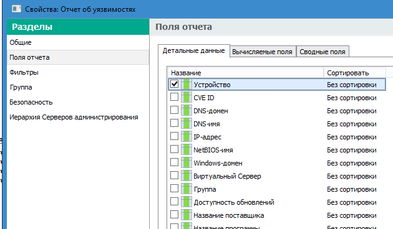Click the field icon next to NetBIOS-имя
Image resolution: width=393 pixels, height=229 pixels.
coord(187,149)
